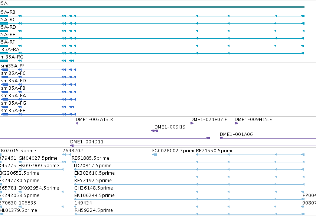Click the GH26148.5prime label

(94, 188)
